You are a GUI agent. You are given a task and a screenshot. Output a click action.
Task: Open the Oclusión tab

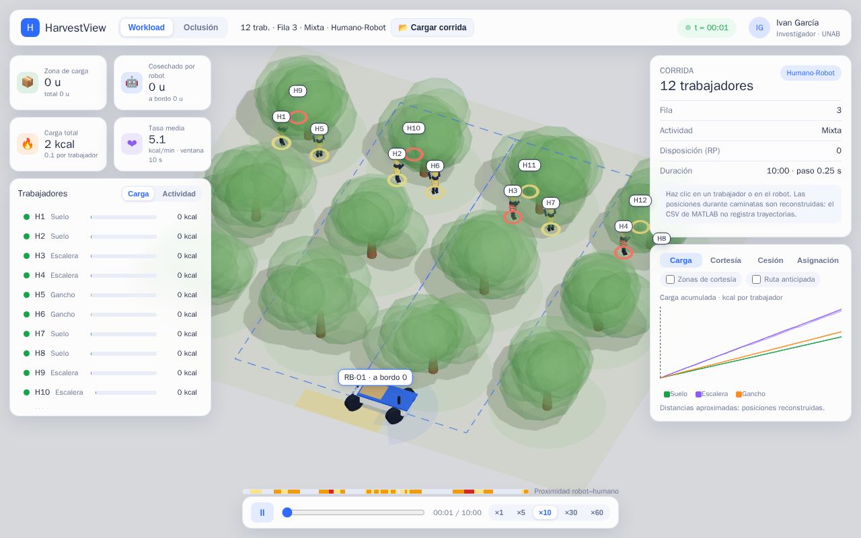coord(201,28)
